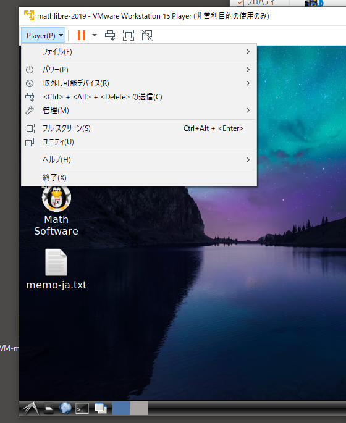Expand the ファイル(F) submenu
Screen dimensions: 346x423
click(139, 52)
